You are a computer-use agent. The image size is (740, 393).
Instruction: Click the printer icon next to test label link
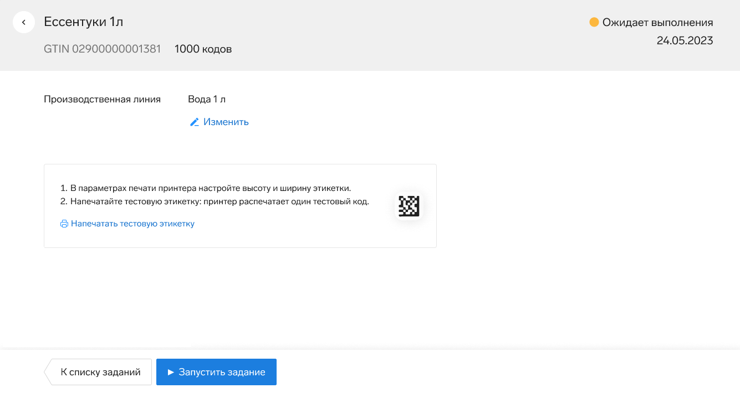tap(64, 224)
